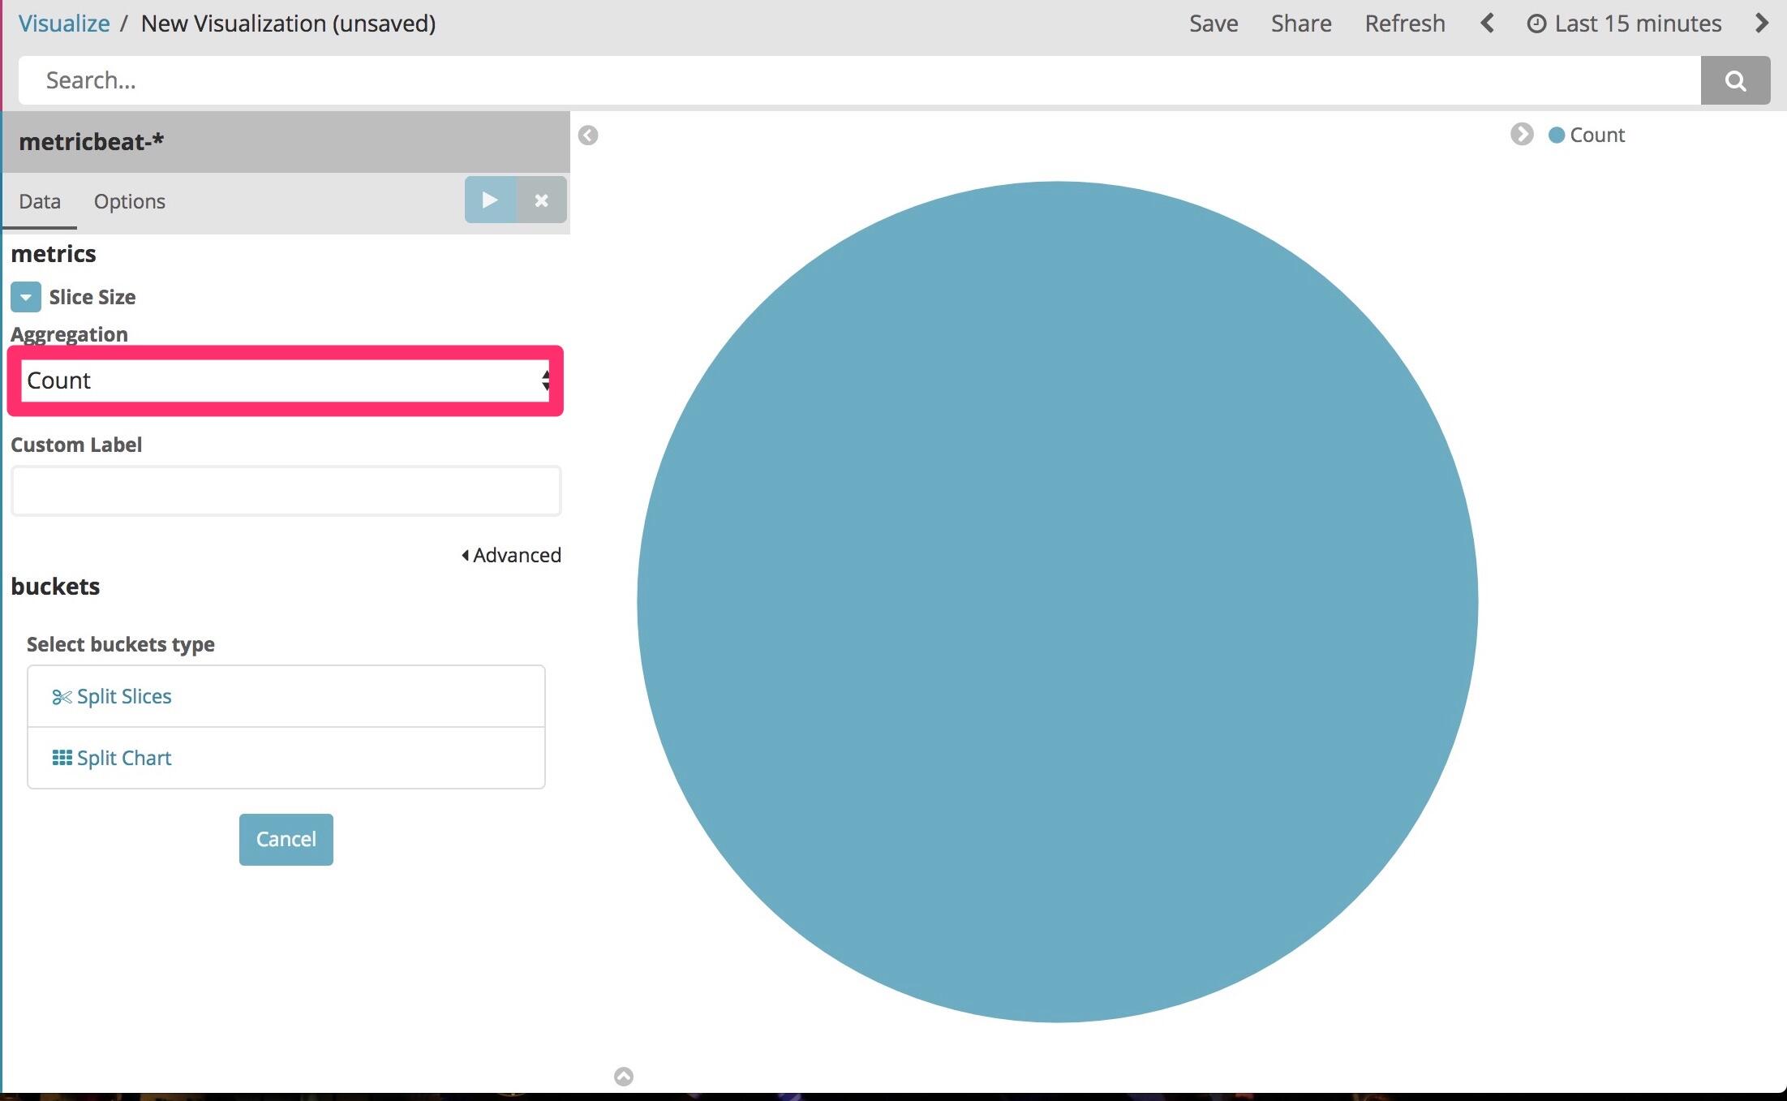The image size is (1787, 1101).
Task: Switch to the Options tab
Action: 129,201
